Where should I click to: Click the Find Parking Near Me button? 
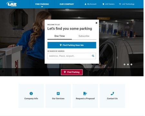72,45
